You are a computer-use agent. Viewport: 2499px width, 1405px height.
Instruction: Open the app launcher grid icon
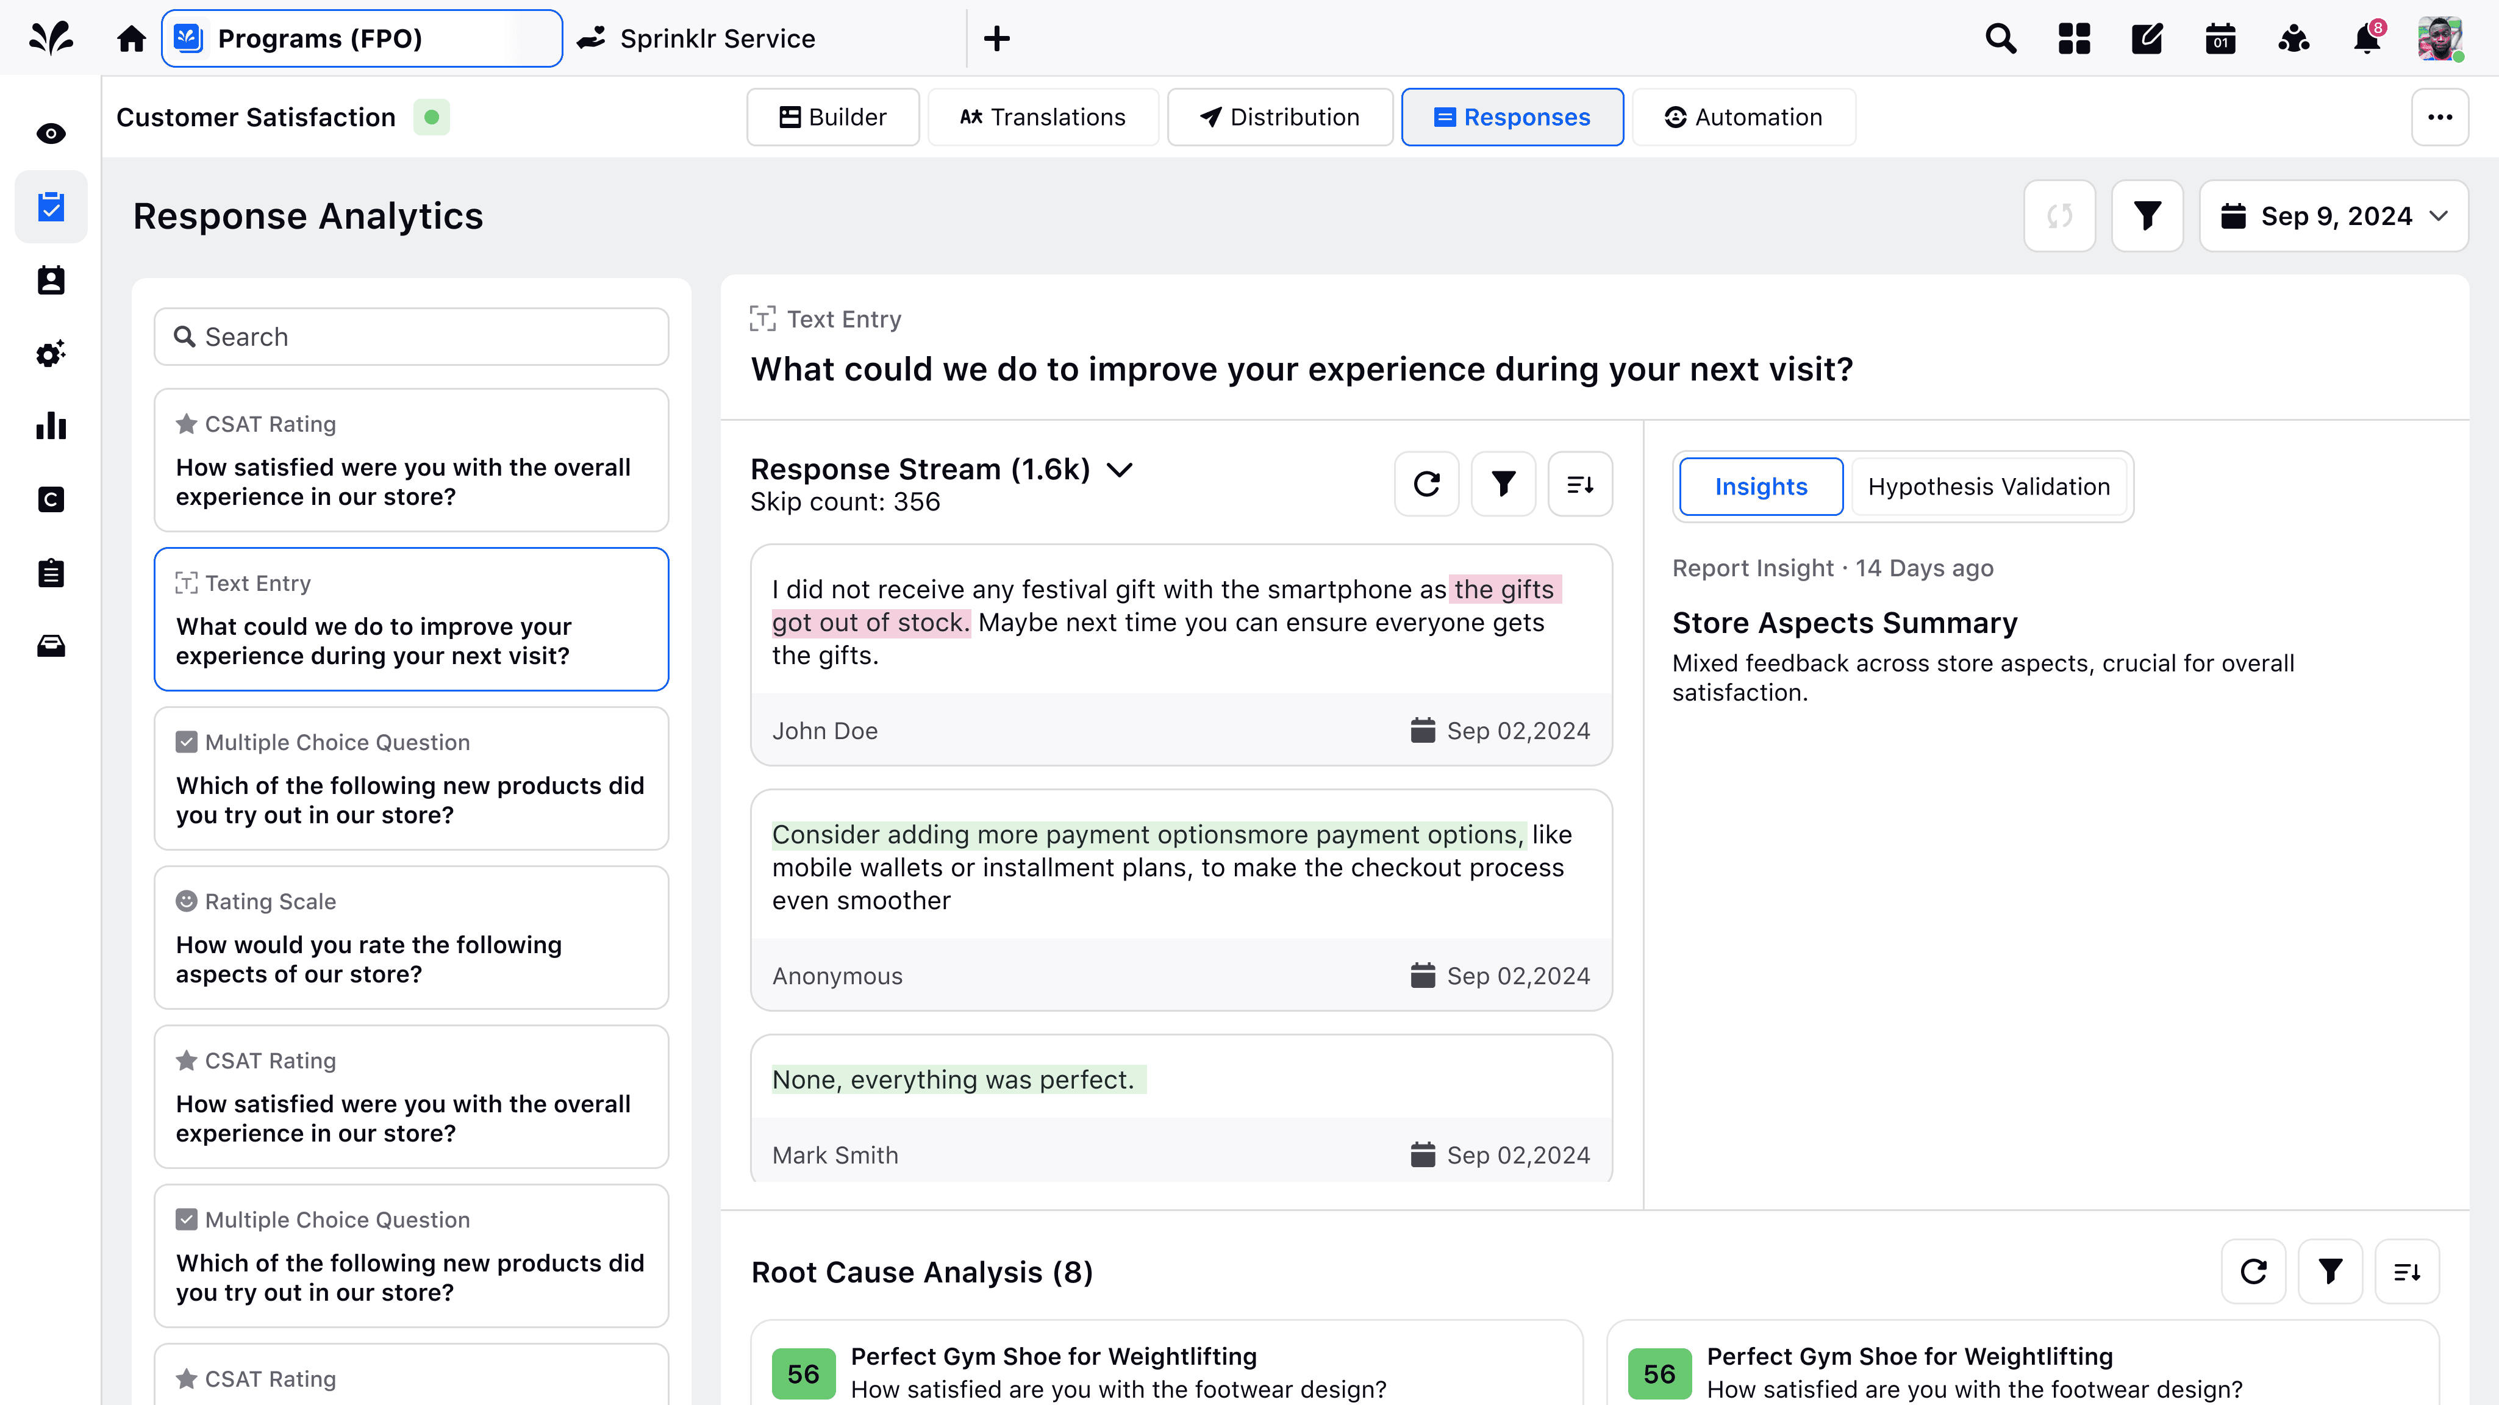(2074, 39)
